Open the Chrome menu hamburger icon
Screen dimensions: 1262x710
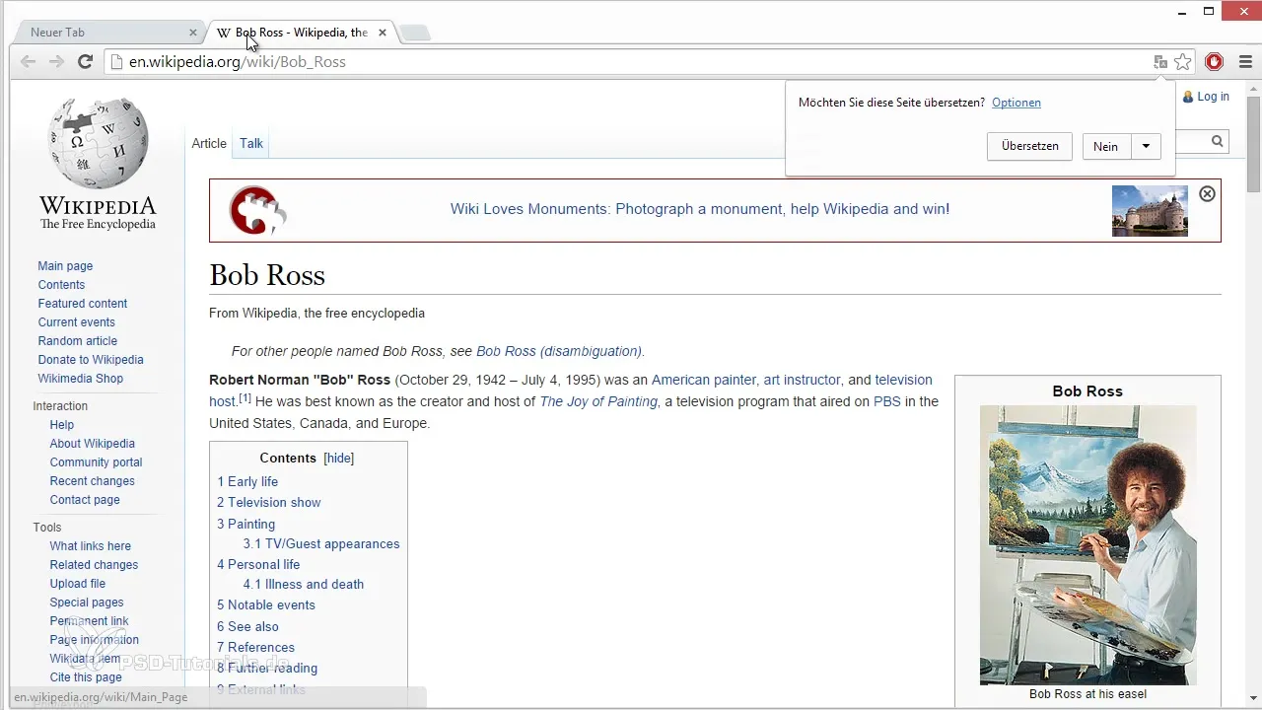pyautogui.click(x=1244, y=62)
